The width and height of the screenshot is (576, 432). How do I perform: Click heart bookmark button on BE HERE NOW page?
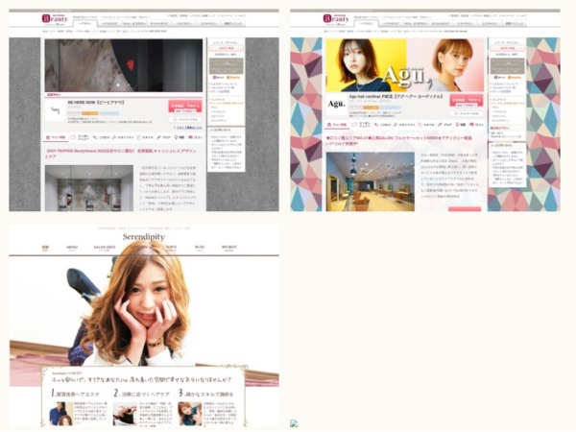tap(185, 120)
